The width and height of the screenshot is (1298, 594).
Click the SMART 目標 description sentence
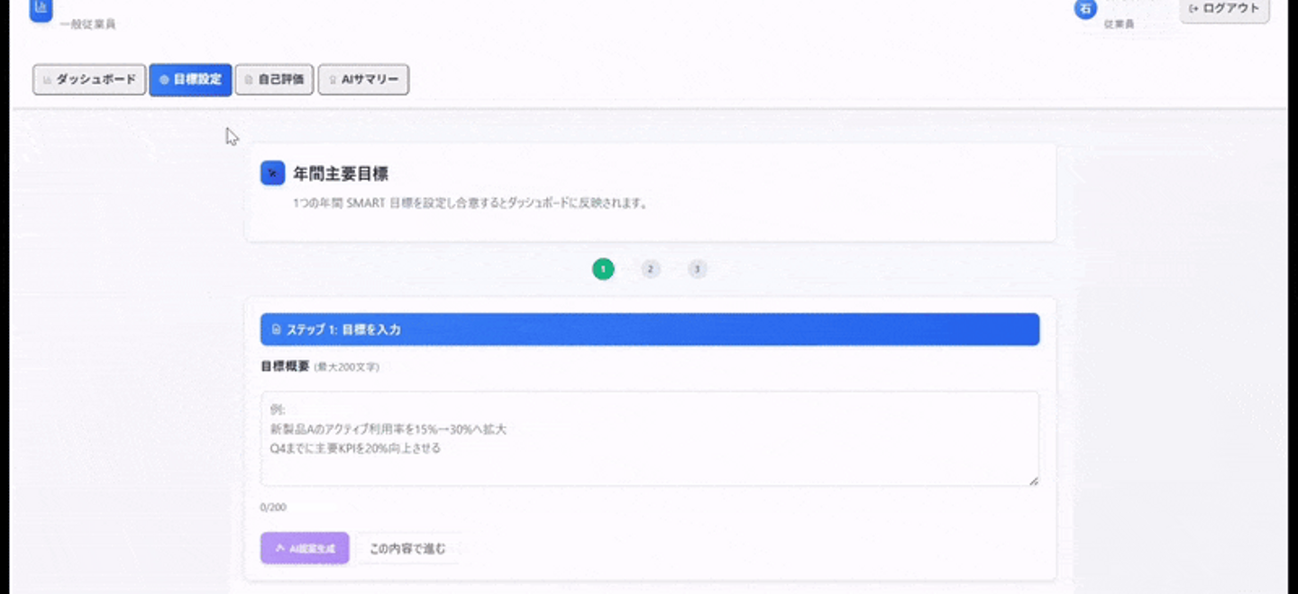[471, 204]
